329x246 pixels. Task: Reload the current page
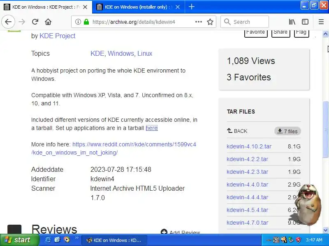(35, 22)
